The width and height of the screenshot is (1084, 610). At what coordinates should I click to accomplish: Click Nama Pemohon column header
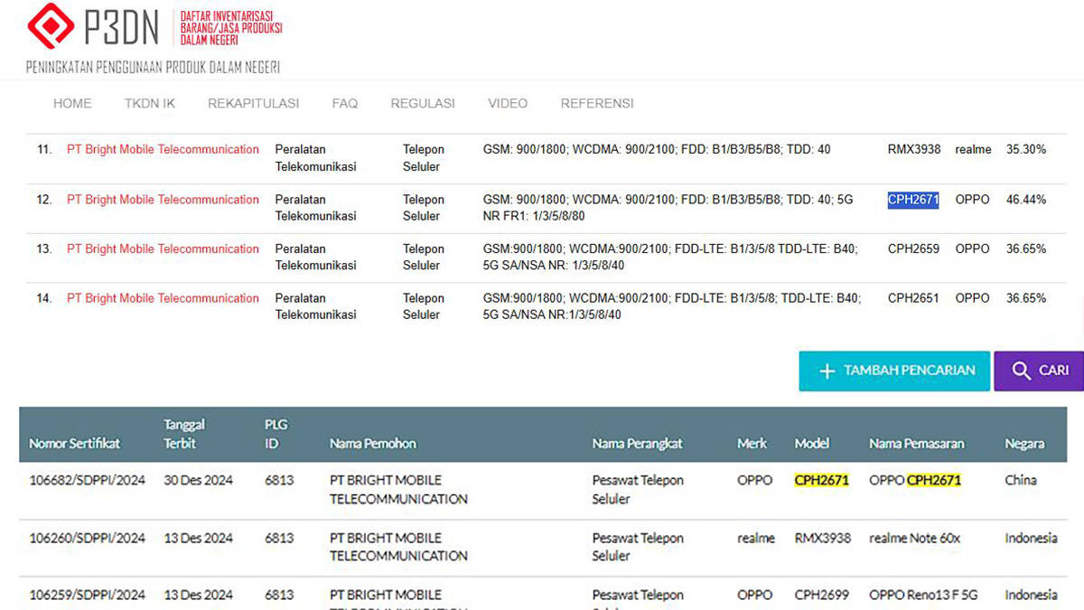(373, 444)
